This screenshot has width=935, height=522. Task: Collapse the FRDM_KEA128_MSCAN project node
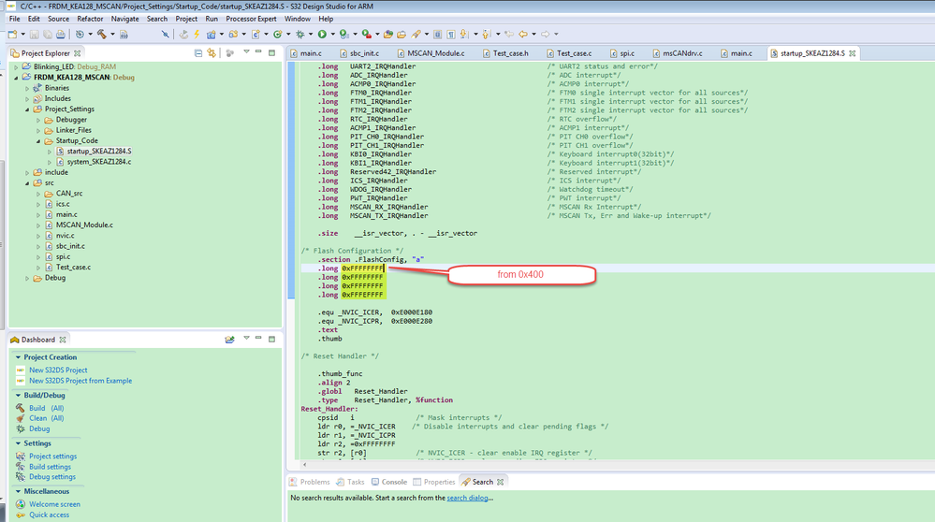pyautogui.click(x=16, y=78)
